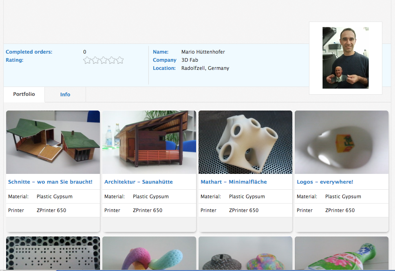This screenshot has width=395, height=271.
Task: View the white minimal surface sculpture thumbnail
Action: pyautogui.click(x=245, y=142)
